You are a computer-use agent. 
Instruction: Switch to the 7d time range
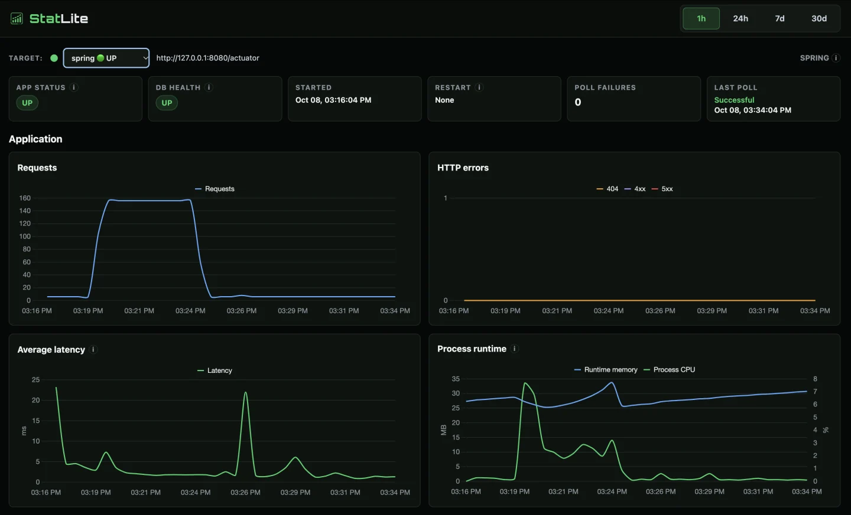779,18
